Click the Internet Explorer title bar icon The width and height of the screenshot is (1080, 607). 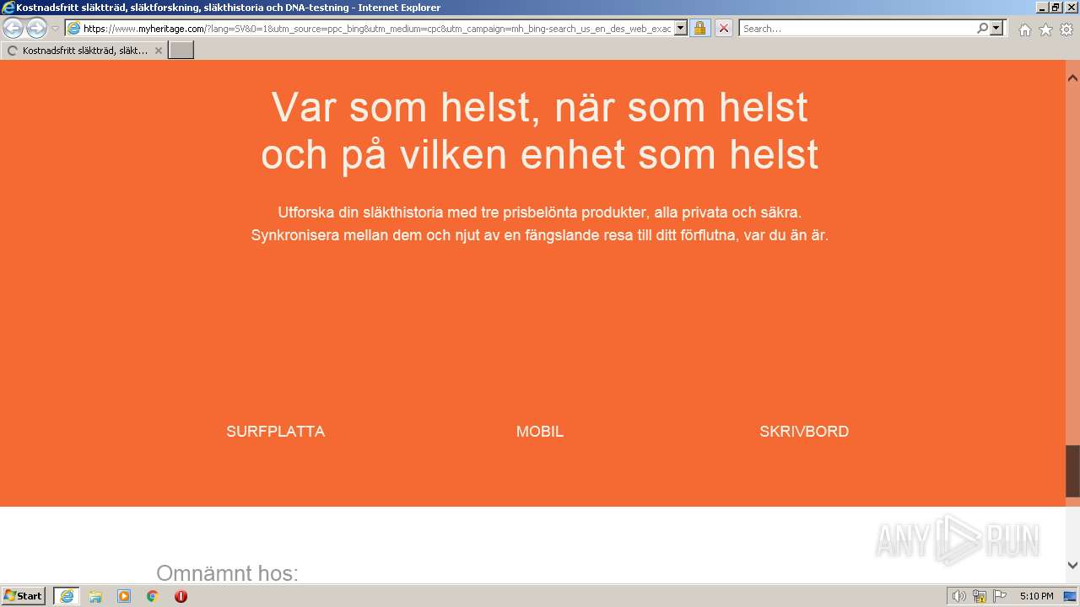pyautogui.click(x=8, y=8)
